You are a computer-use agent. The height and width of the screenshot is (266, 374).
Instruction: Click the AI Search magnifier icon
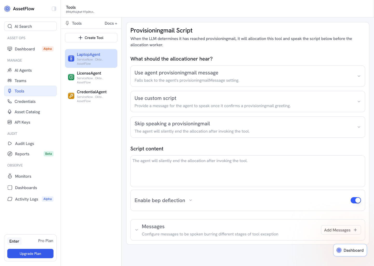(10, 26)
